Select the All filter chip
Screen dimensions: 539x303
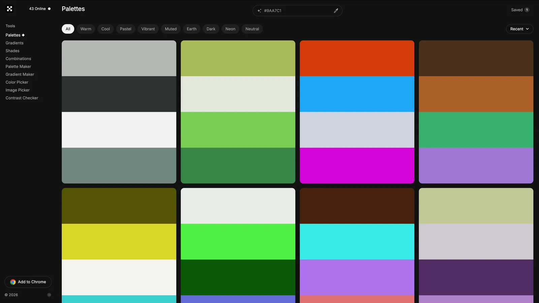point(68,29)
